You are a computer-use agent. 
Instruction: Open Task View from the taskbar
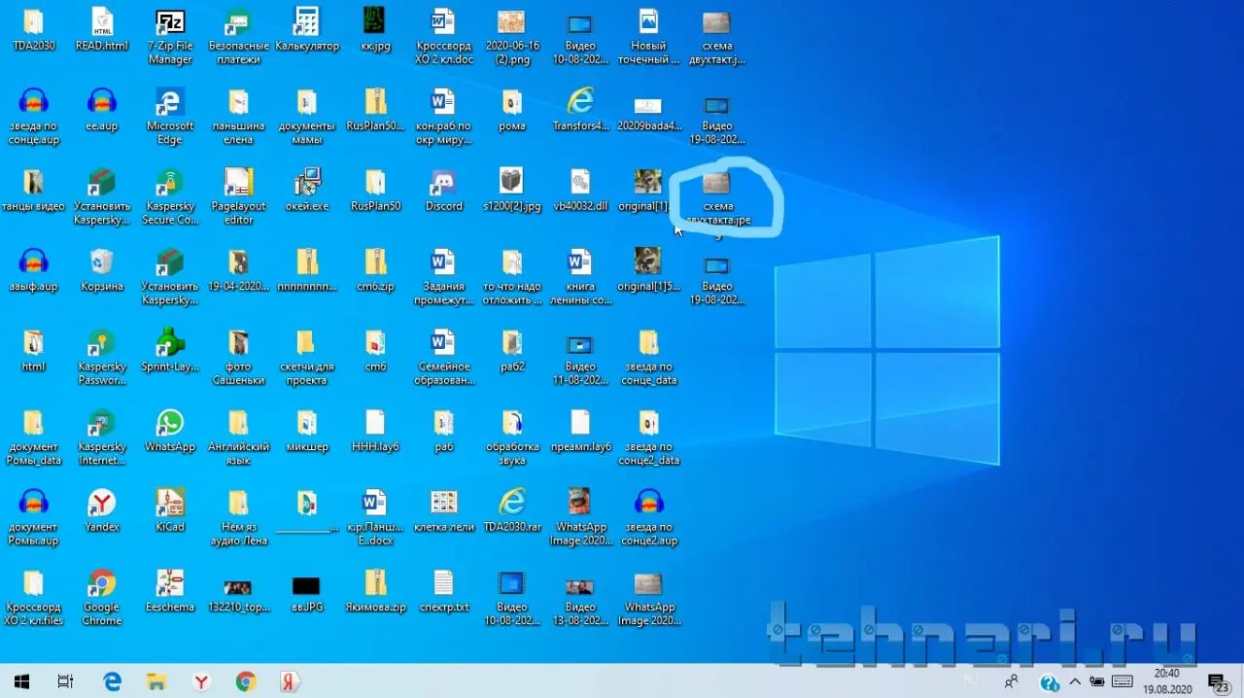coord(65,681)
